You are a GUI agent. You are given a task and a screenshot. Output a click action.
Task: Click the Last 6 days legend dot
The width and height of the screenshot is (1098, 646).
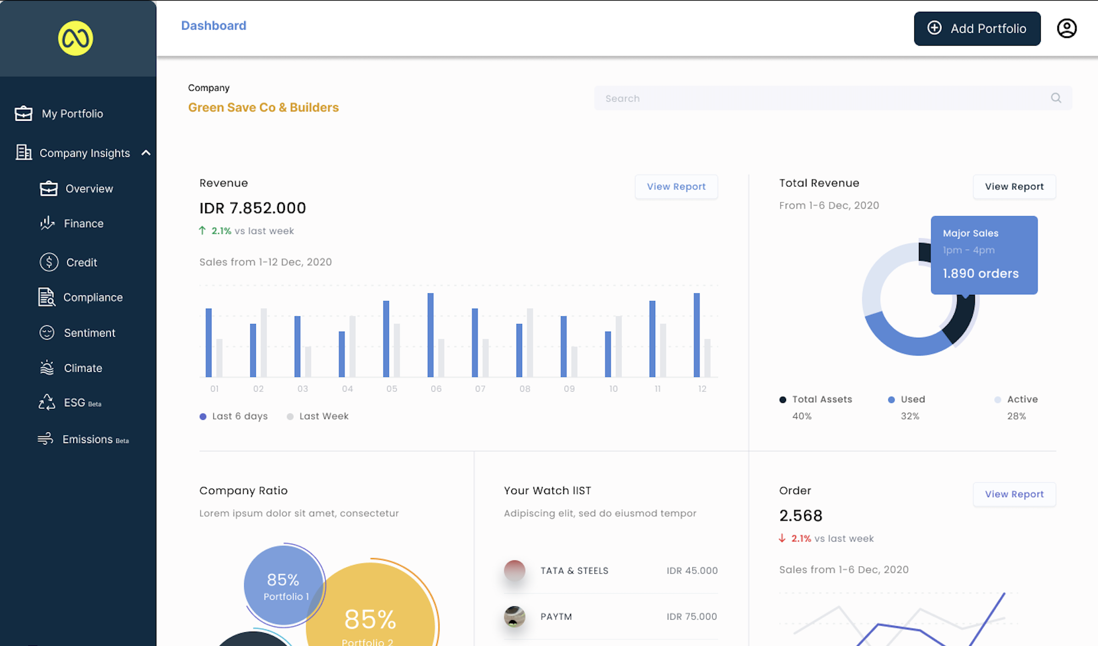[203, 417]
